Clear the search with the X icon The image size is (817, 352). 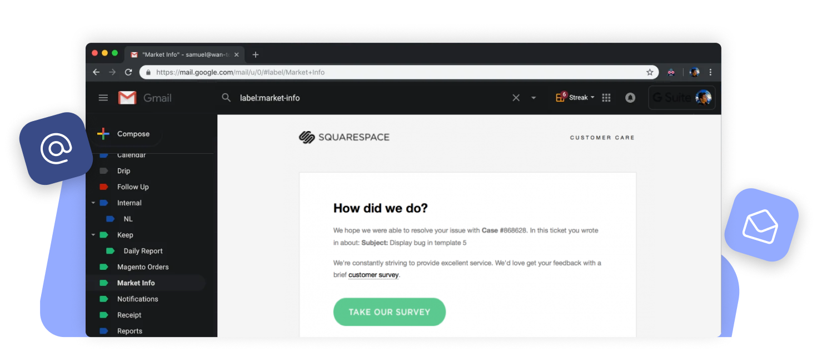point(516,98)
